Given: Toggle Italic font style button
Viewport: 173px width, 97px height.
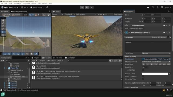Looking at the screenshot, I should (x=148, y=64).
